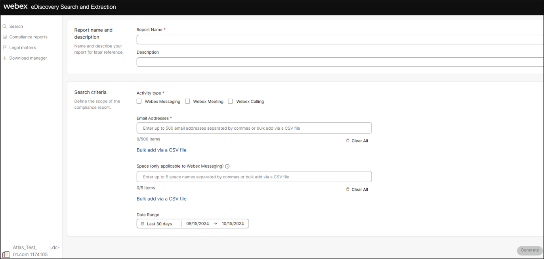Click the Download manager arrow icon
Viewport: 544px width, 259px height.
pos(5,58)
